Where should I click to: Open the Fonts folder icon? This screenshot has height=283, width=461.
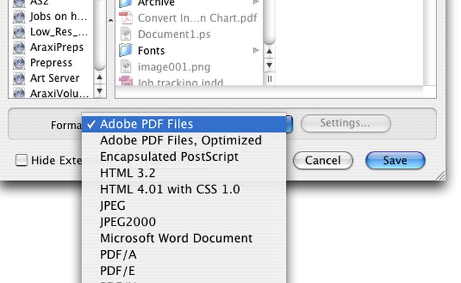tap(126, 50)
